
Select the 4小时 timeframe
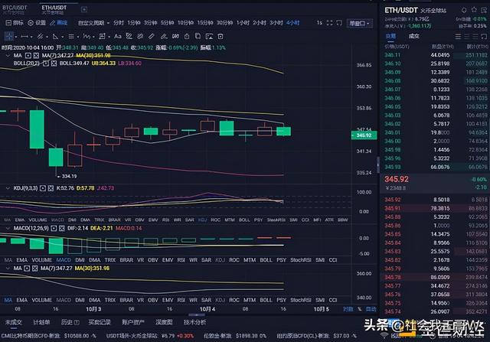click(x=292, y=23)
